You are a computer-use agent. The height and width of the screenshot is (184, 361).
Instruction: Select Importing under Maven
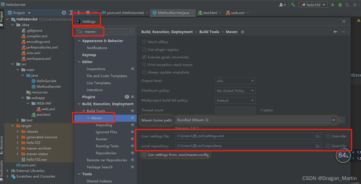coord(104,125)
